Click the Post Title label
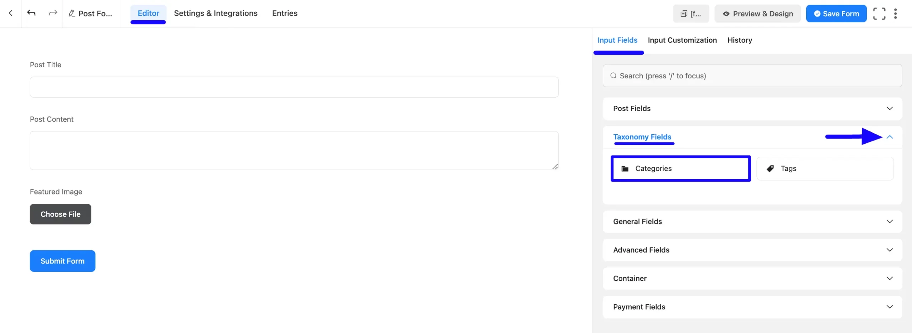 (46, 65)
